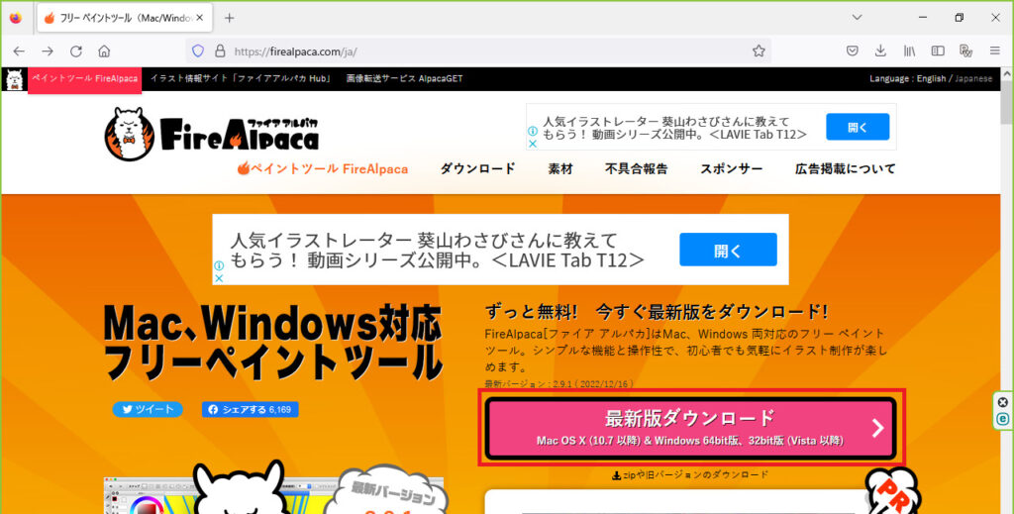Image resolution: width=1014 pixels, height=514 pixels.
Task: Click the ツイート Twitter button
Action: coord(148,409)
